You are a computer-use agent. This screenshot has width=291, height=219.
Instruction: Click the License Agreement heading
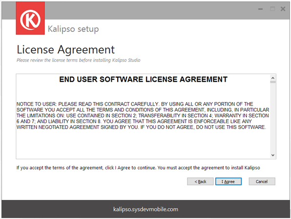coord(66,49)
